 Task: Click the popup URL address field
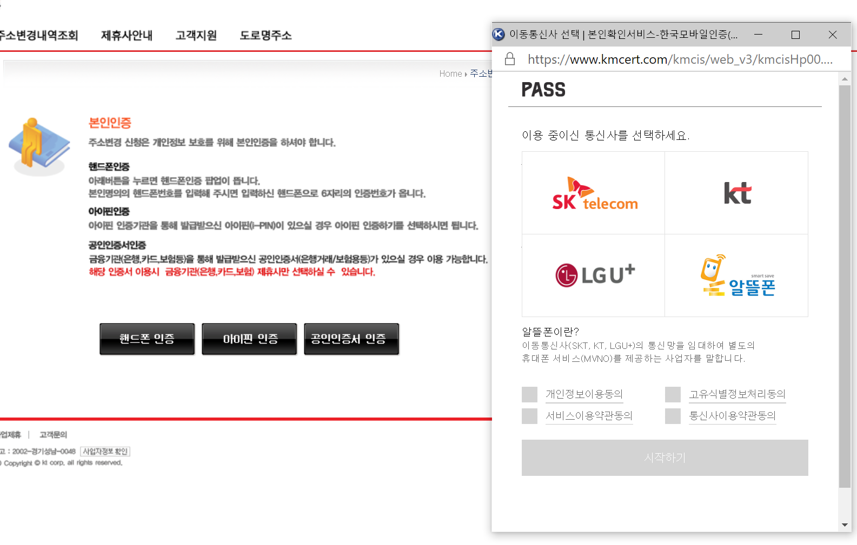tap(680, 59)
